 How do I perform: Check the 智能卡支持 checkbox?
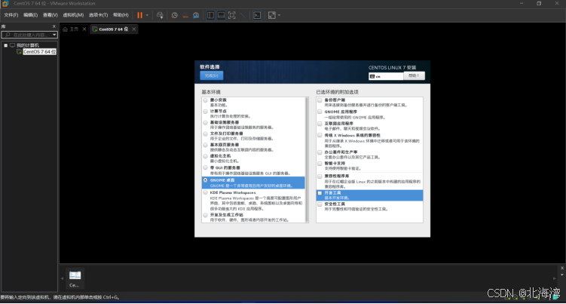pos(320,164)
